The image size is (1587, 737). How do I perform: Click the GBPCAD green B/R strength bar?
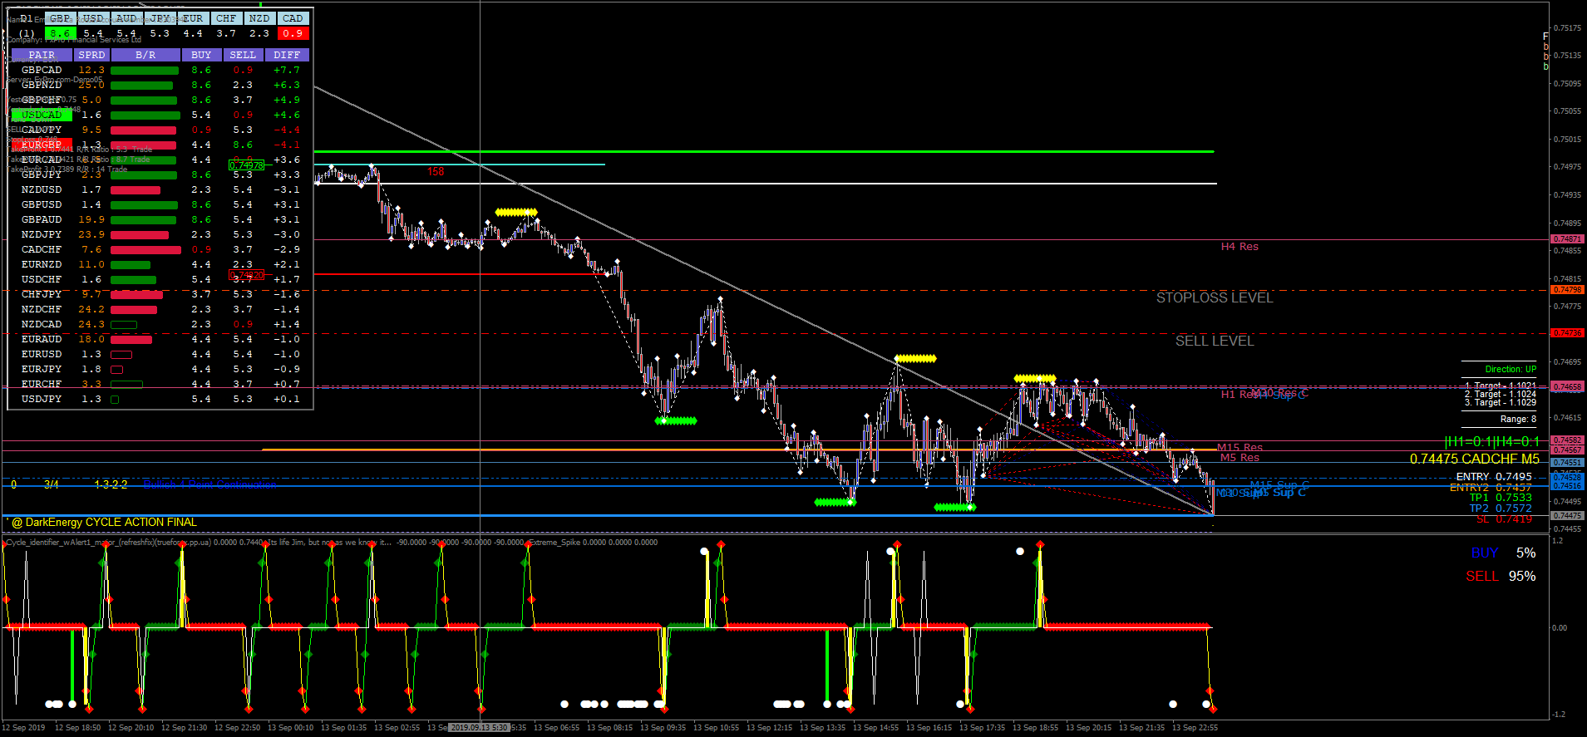click(145, 71)
